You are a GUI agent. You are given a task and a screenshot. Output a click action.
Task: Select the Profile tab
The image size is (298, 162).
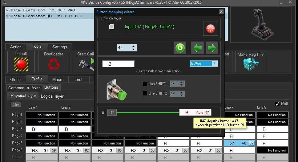37,79
